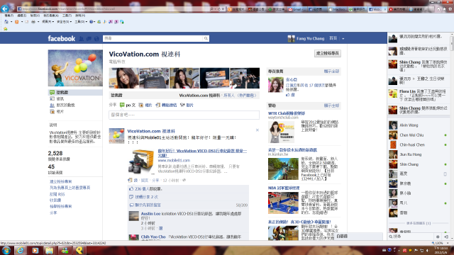The image size is (454, 255).
Task: Select the Info icon in page sidebar
Action: point(52,98)
